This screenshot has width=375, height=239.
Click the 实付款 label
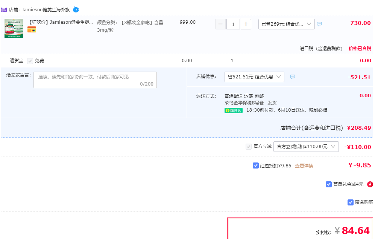[324, 232]
